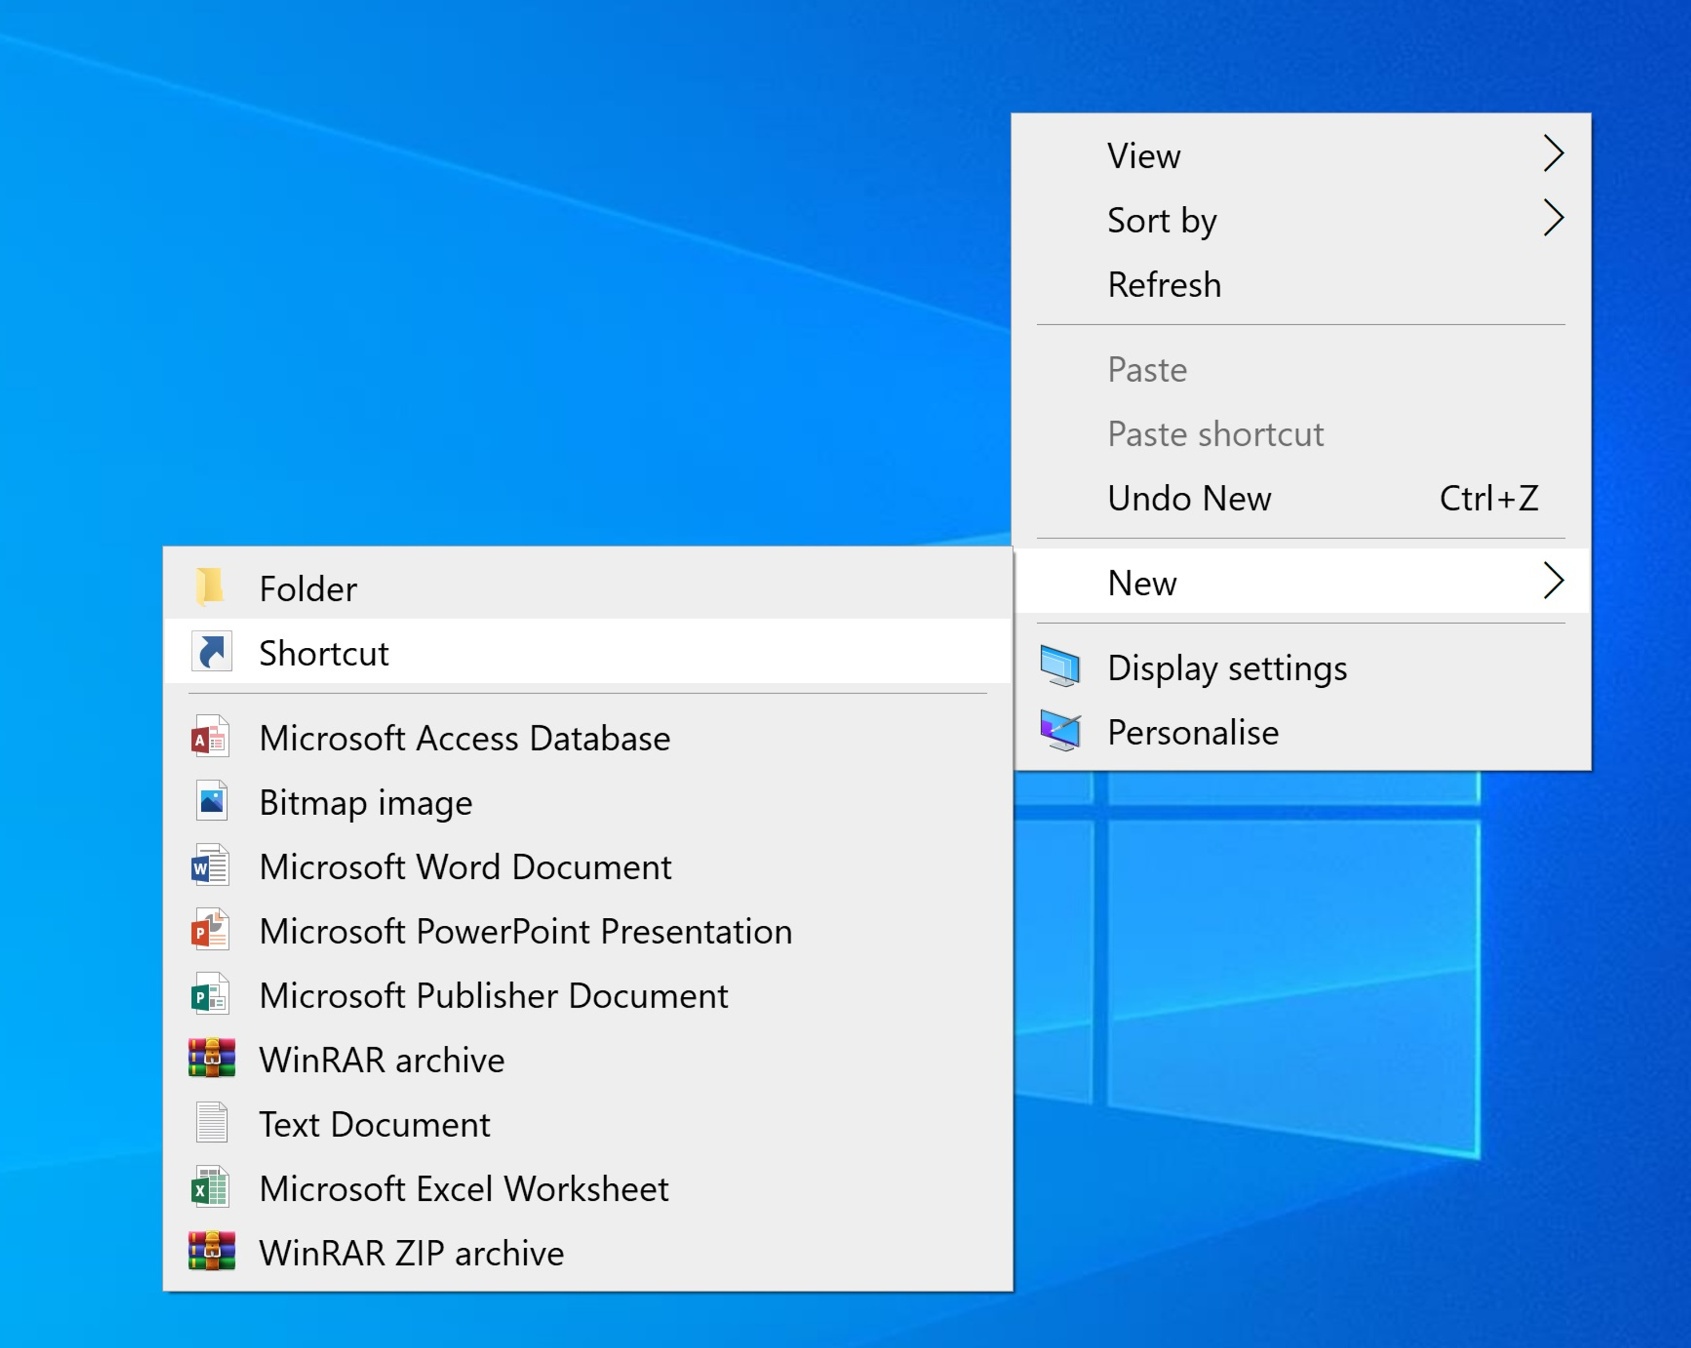1691x1348 pixels.
Task: Select Microsoft Access Database label
Action: (465, 739)
